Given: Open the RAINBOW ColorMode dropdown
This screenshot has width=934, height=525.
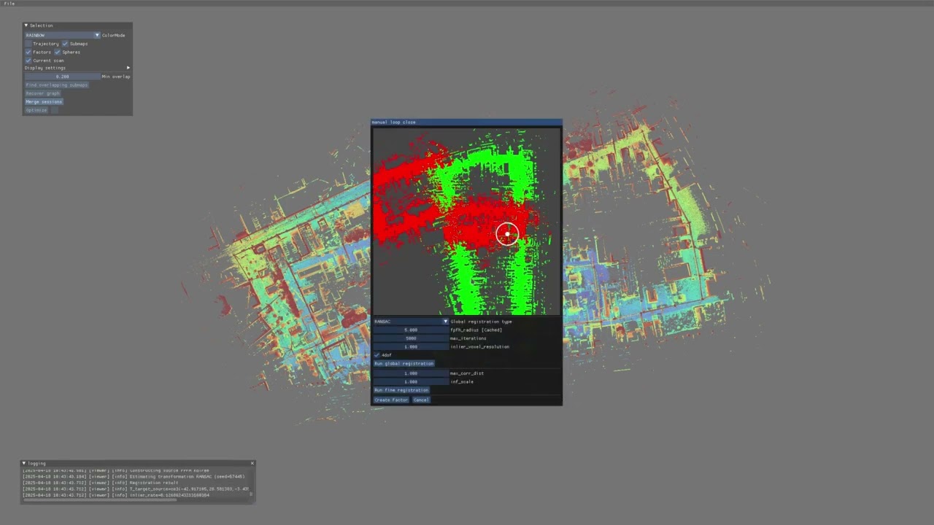Looking at the screenshot, I should coord(62,35).
